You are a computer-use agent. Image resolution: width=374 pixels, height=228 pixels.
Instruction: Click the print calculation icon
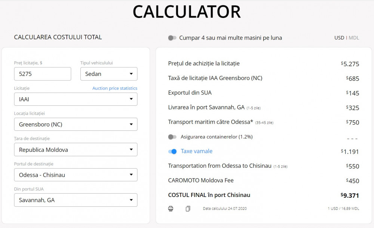pos(171,209)
